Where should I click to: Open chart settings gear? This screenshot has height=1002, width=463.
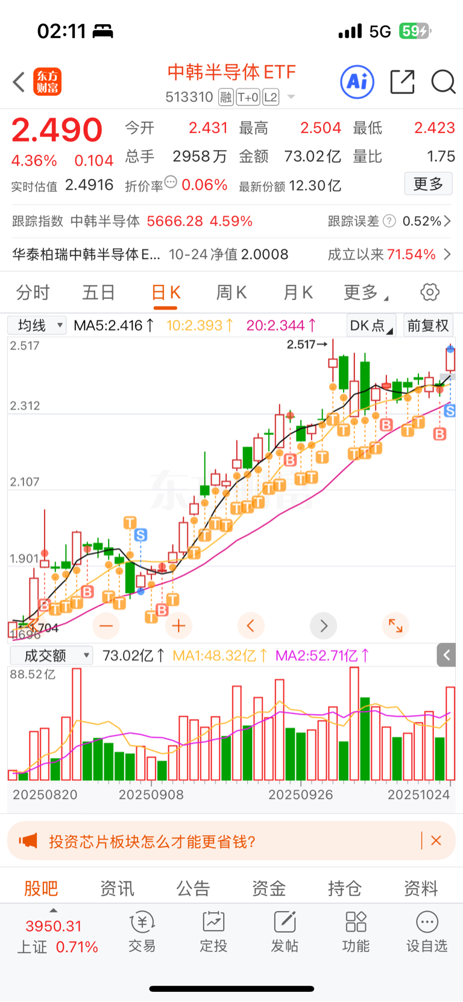click(x=430, y=293)
